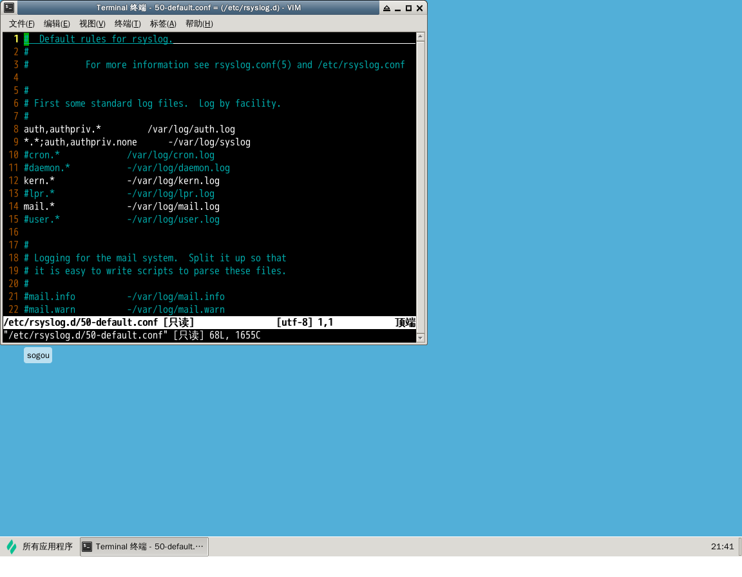Screen dimensions: 742x577
Task: Click the terminal icon in the title bar
Action: pos(9,8)
